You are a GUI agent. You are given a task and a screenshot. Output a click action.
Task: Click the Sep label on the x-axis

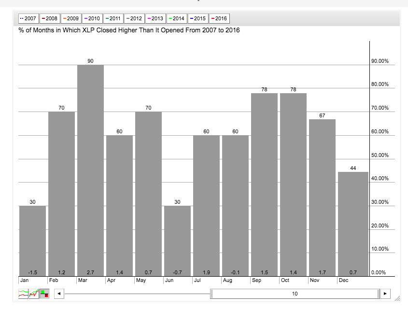(x=256, y=281)
